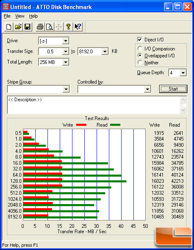194x250 pixels.
Task: Click the ATTO app icon in title bar
Action: pos(6,7)
